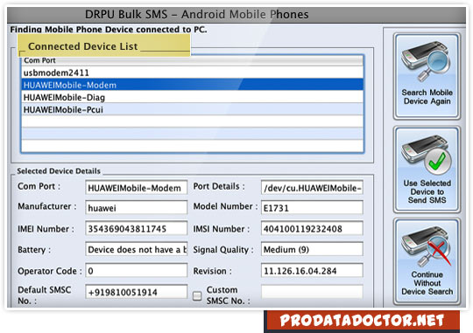Click the Operator Code field

coord(136,271)
